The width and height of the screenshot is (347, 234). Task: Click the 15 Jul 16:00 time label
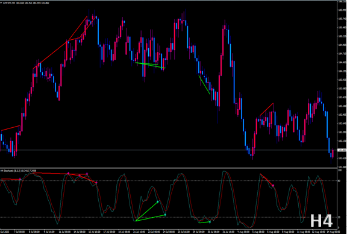click(x=95, y=232)
